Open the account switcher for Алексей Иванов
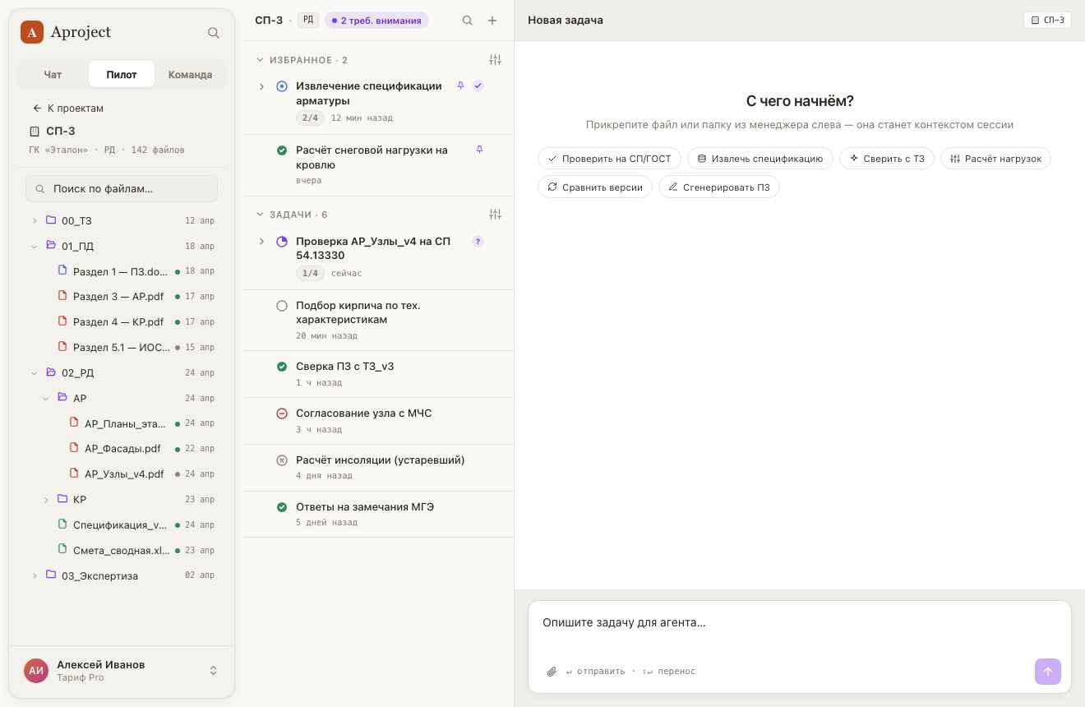The width and height of the screenshot is (1085, 707). point(214,671)
